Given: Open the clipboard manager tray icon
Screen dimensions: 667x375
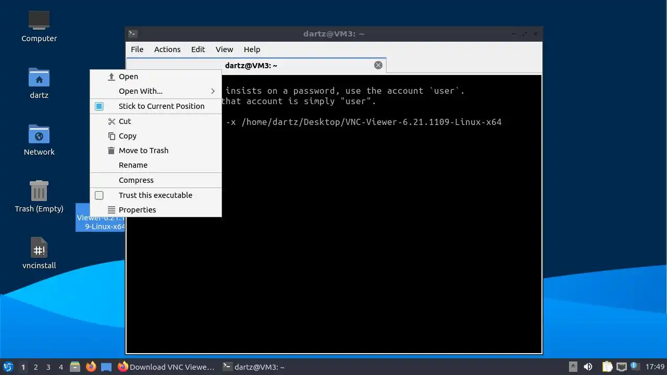Looking at the screenshot, I should [607, 367].
